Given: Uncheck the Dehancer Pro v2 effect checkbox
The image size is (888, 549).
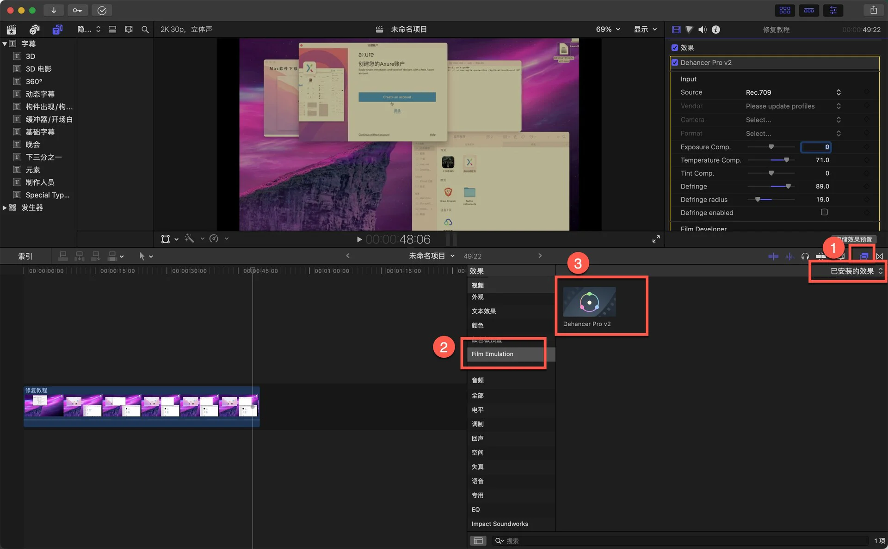Looking at the screenshot, I should click(x=675, y=62).
